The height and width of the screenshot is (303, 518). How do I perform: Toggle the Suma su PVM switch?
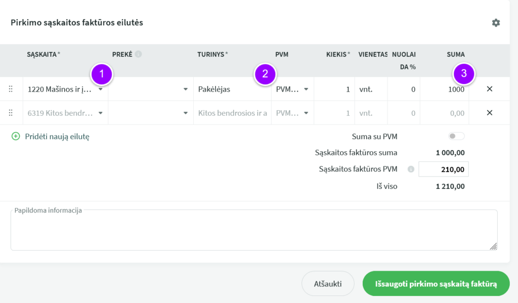[456, 136]
